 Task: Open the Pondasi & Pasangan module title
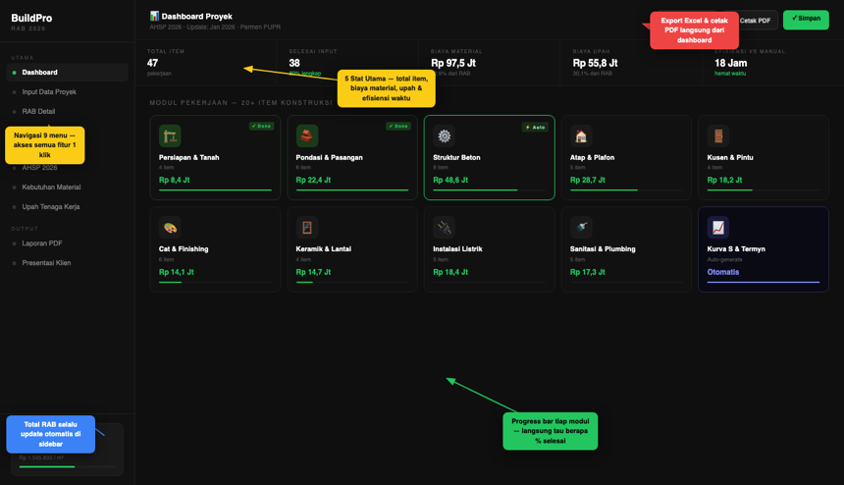tap(330, 158)
